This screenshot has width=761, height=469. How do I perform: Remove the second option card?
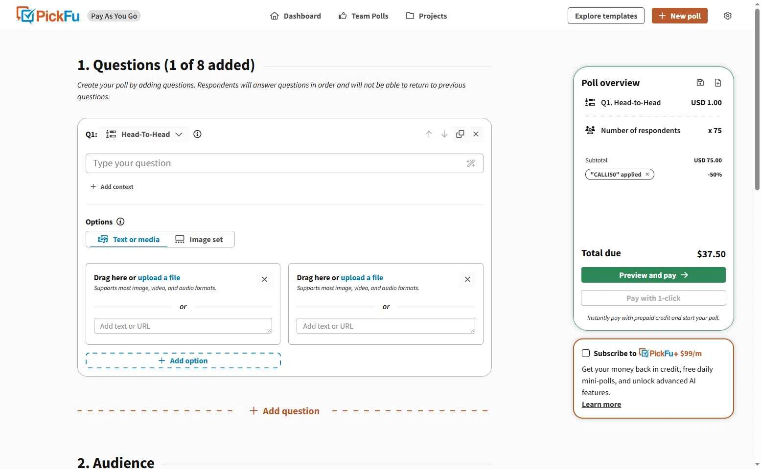(x=467, y=279)
